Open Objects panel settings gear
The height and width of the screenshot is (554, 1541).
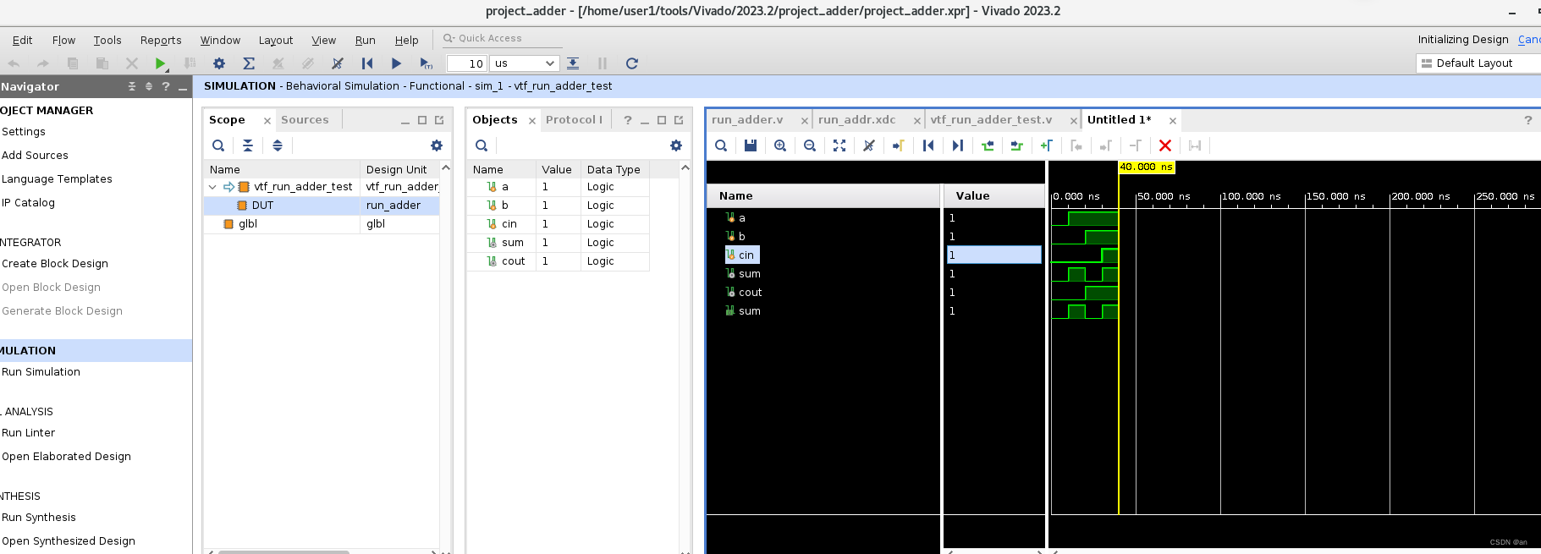tap(676, 145)
